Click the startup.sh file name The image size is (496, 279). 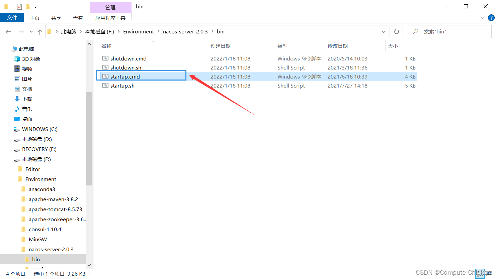point(122,86)
